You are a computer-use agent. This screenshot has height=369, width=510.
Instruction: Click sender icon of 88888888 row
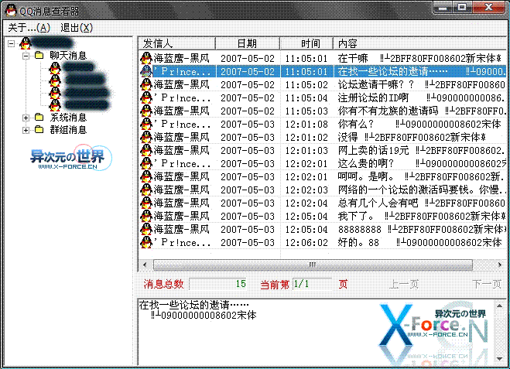[x=146, y=229]
